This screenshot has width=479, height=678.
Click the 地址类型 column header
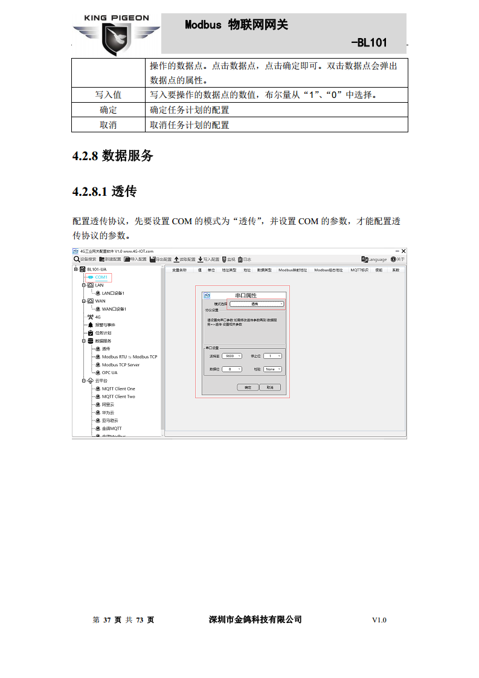229,270
